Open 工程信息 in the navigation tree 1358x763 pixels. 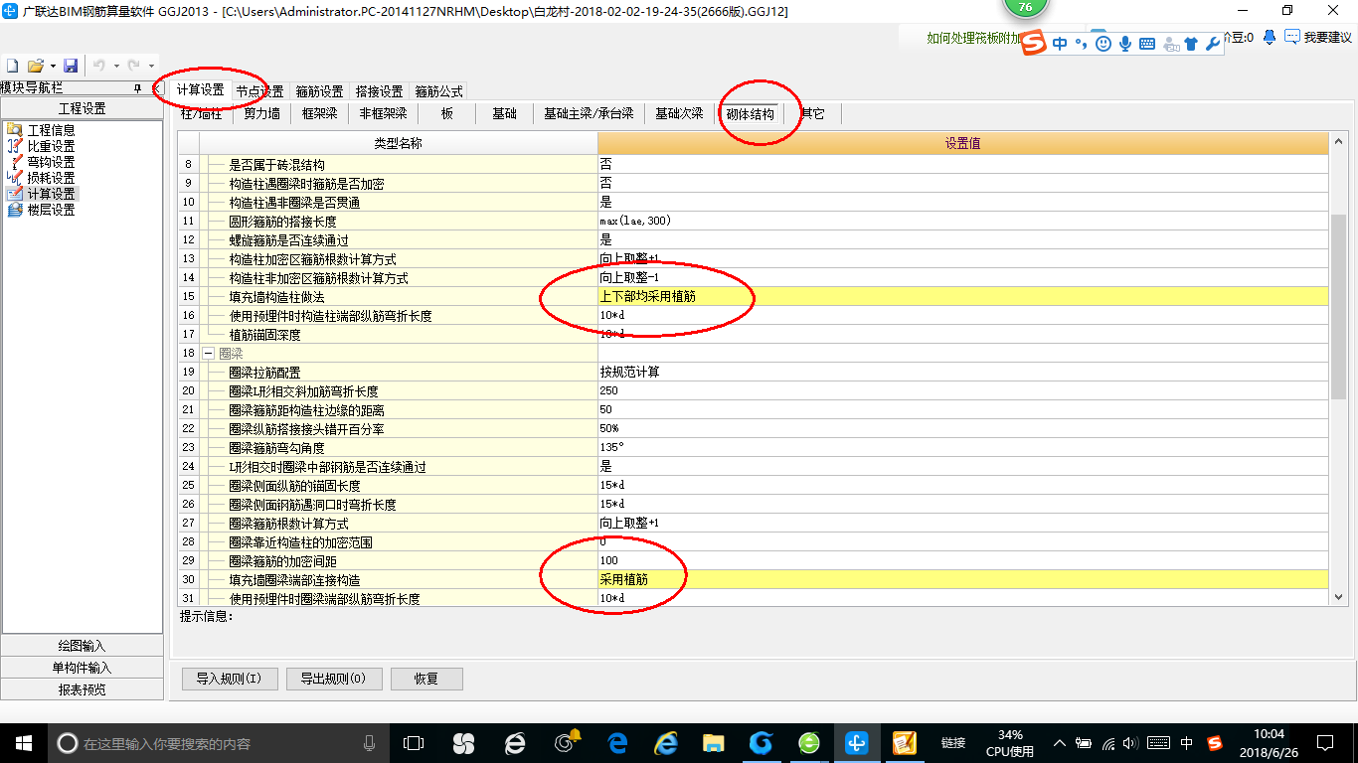(x=51, y=130)
